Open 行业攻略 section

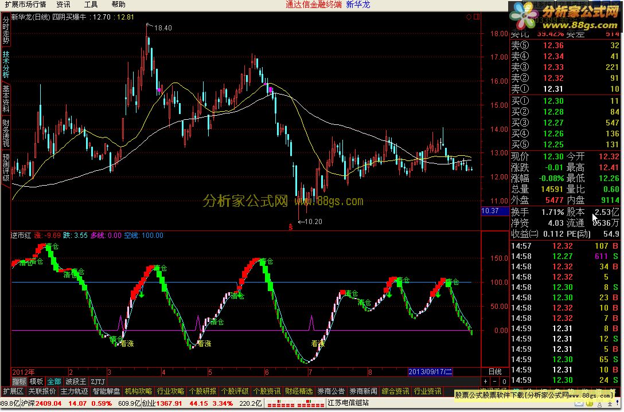pos(171,392)
